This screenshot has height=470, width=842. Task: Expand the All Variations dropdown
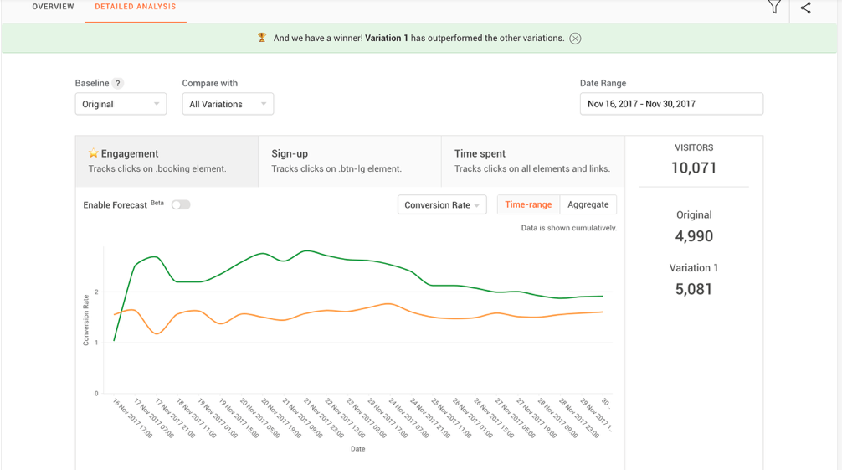[228, 104]
